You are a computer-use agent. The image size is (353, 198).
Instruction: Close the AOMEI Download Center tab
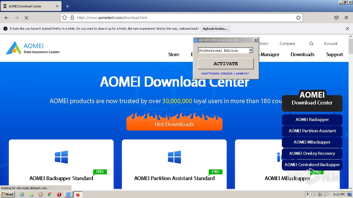point(57,6)
